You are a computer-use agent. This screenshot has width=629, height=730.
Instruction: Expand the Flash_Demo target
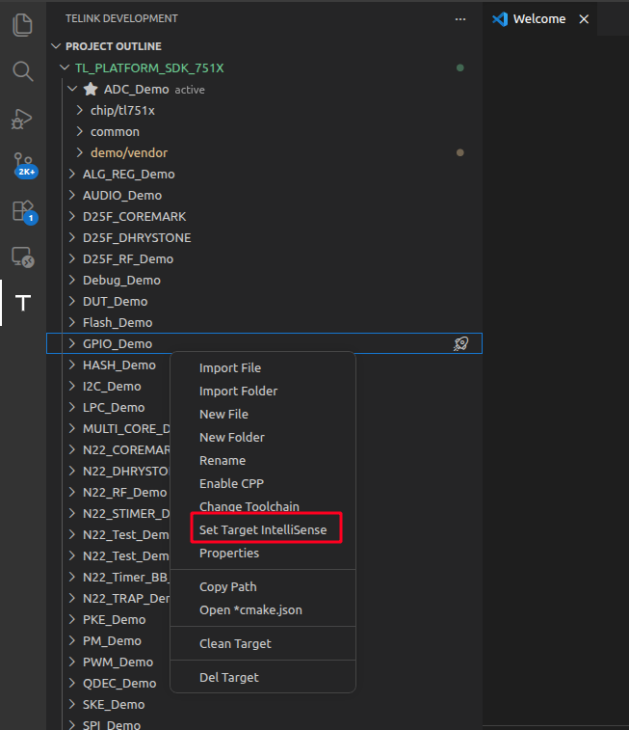coord(72,323)
